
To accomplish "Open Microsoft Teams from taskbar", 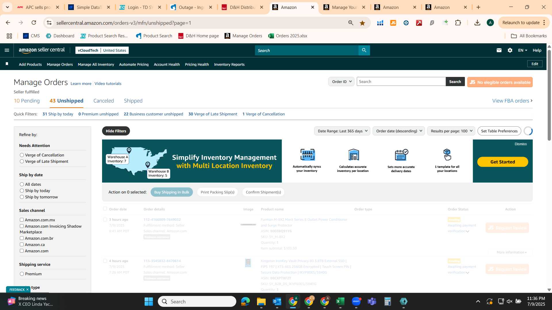I will (372, 301).
